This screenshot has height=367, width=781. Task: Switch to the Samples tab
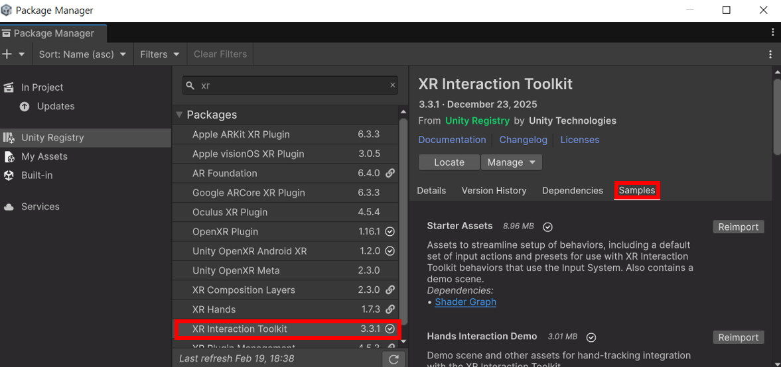pyautogui.click(x=637, y=191)
